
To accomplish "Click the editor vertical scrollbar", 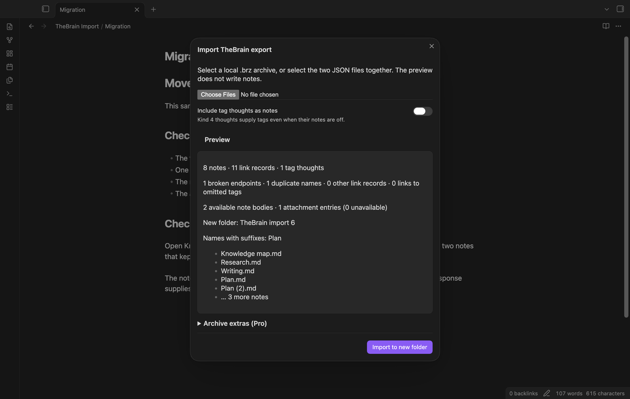I will 626,176.
